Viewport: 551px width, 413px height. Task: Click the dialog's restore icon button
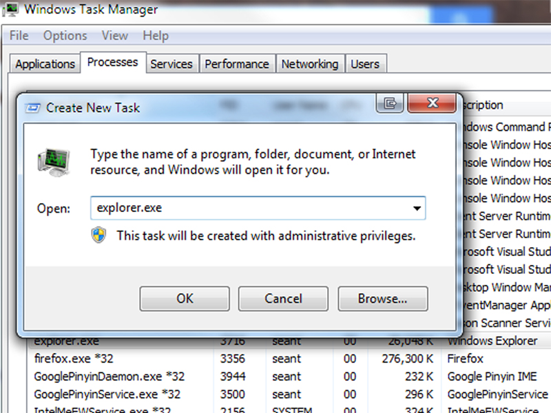tap(390, 103)
